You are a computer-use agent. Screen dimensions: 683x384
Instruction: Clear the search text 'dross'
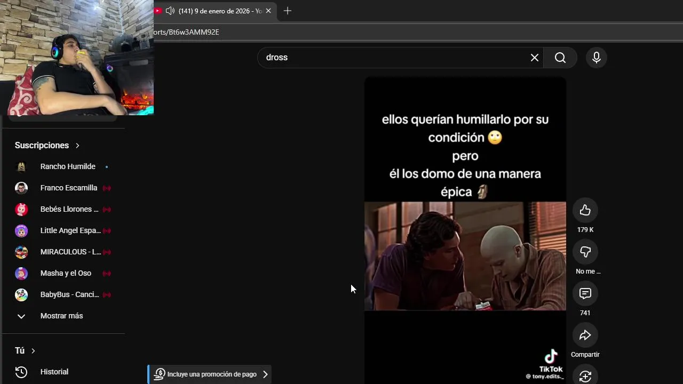pos(535,58)
